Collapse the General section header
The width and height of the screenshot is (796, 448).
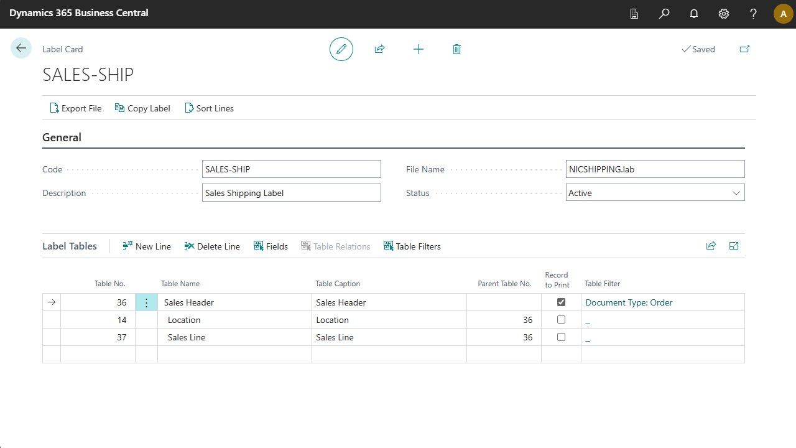point(62,138)
